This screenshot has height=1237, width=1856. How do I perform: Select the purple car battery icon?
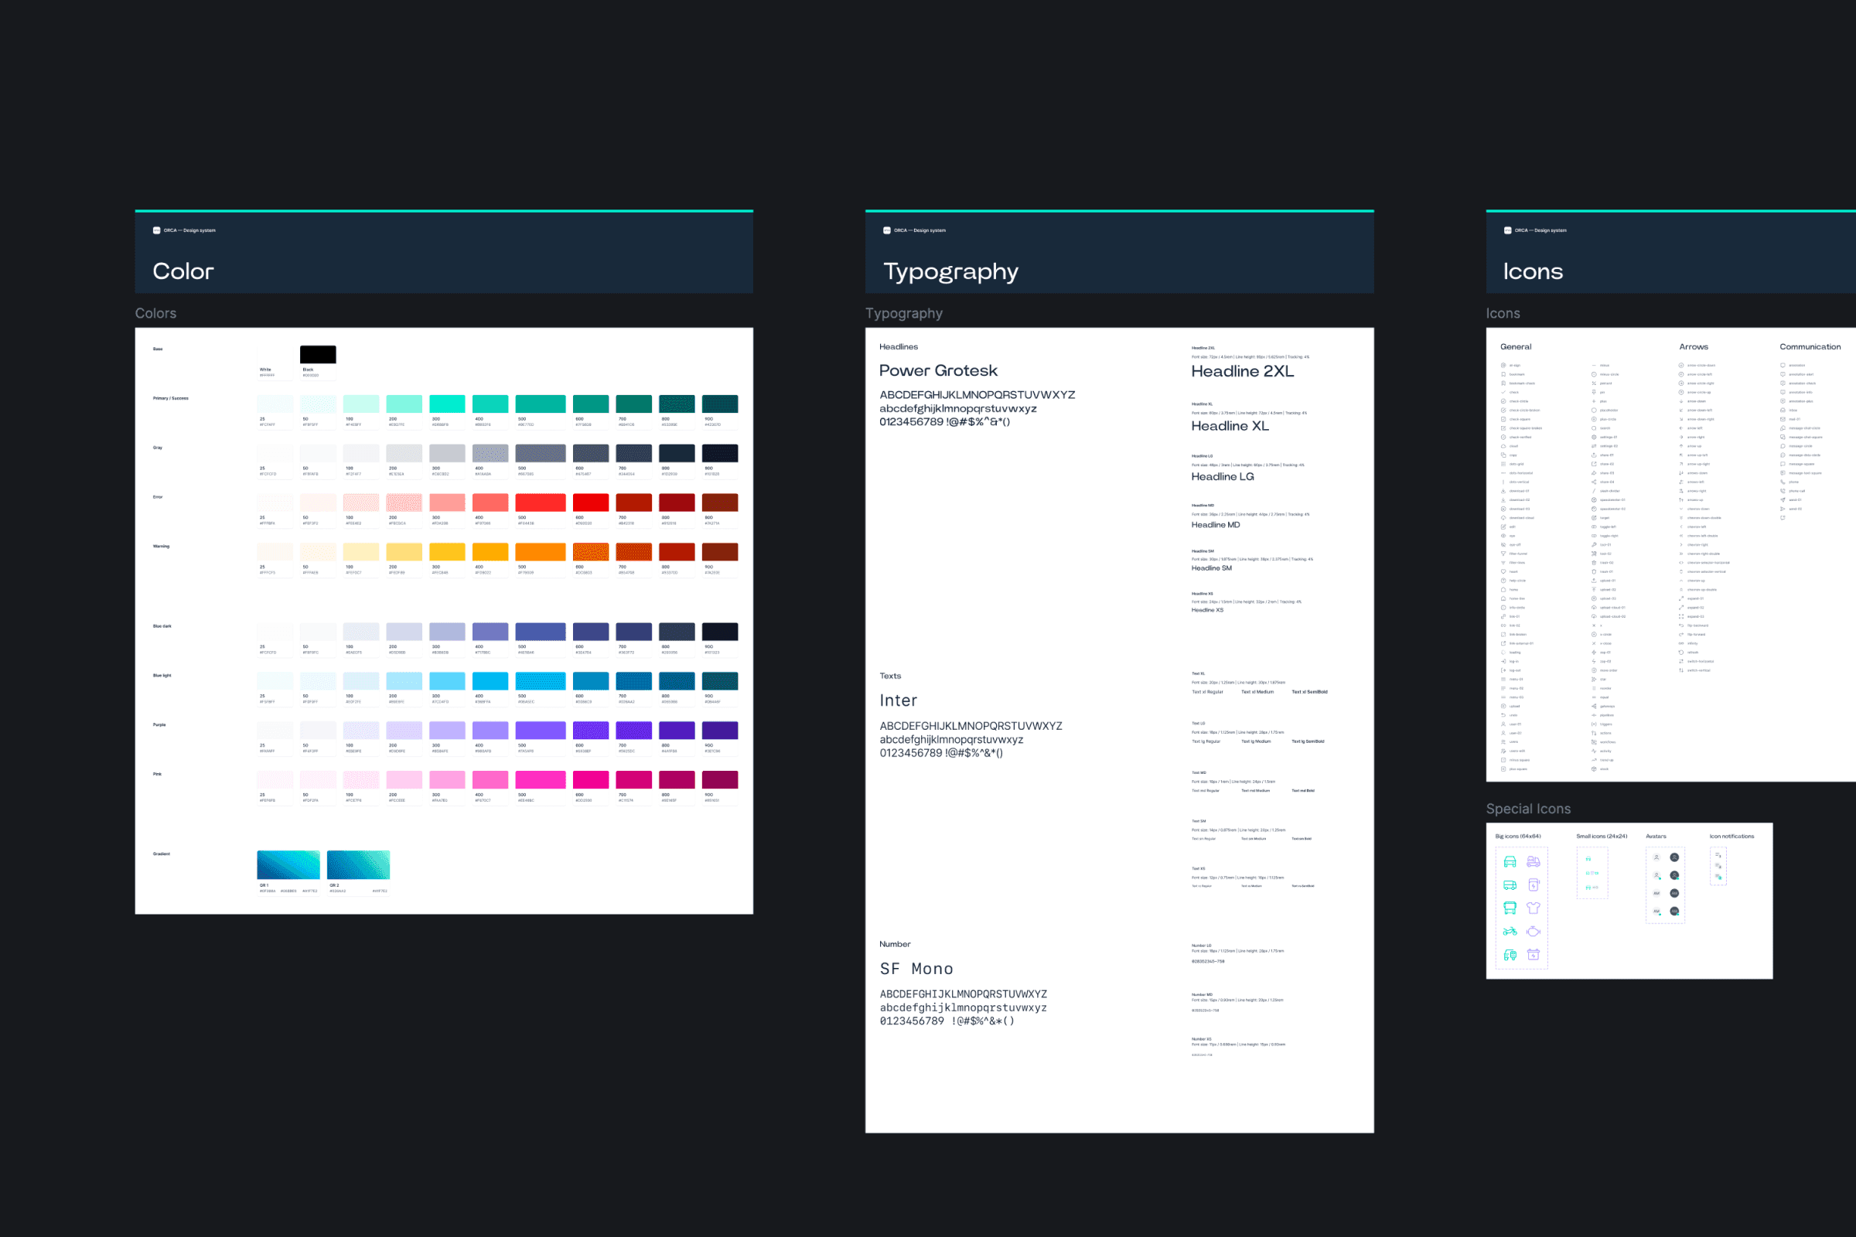point(1534,955)
